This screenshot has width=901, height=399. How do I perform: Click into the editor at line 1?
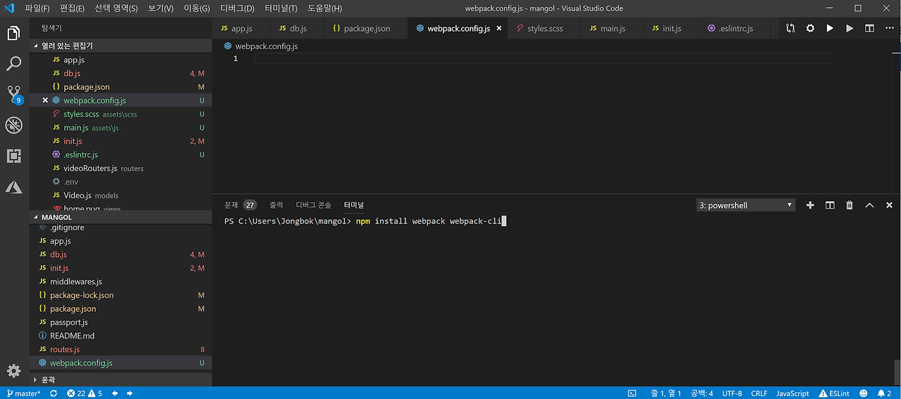pyautogui.click(x=542, y=58)
